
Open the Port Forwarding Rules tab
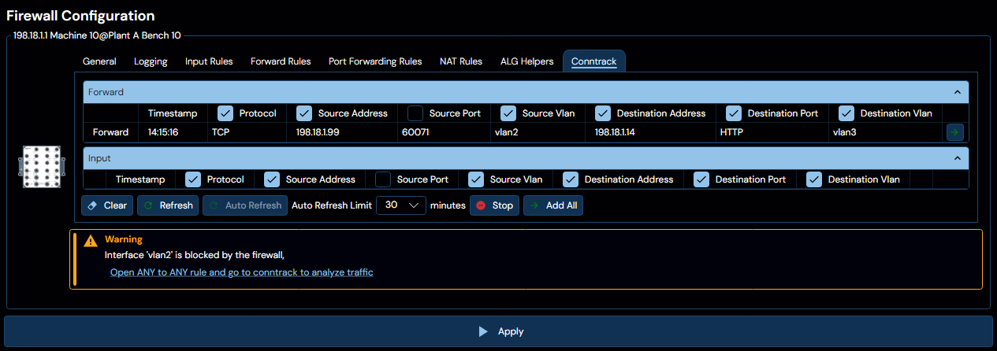[375, 61]
